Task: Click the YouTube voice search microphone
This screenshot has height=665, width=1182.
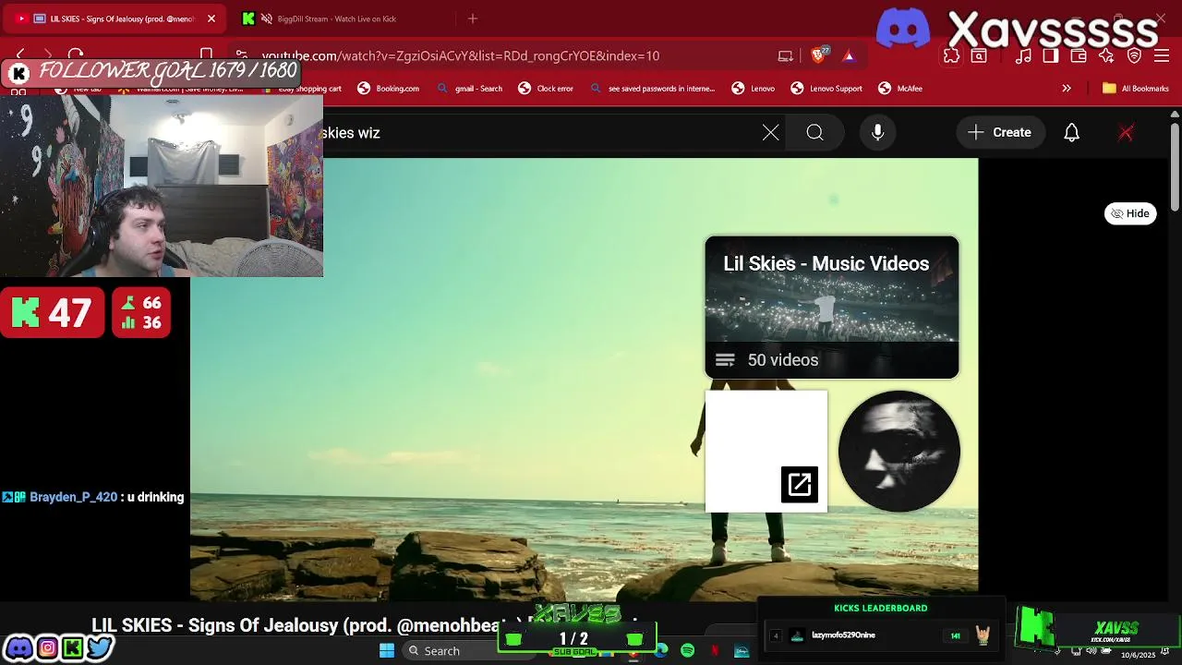Action: 878,133
